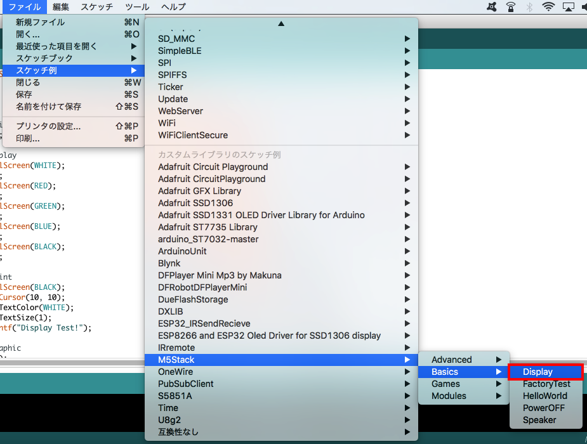Open ESP32_IRSendRecieve examples
Viewport: 587px width, 444px height.
281,323
